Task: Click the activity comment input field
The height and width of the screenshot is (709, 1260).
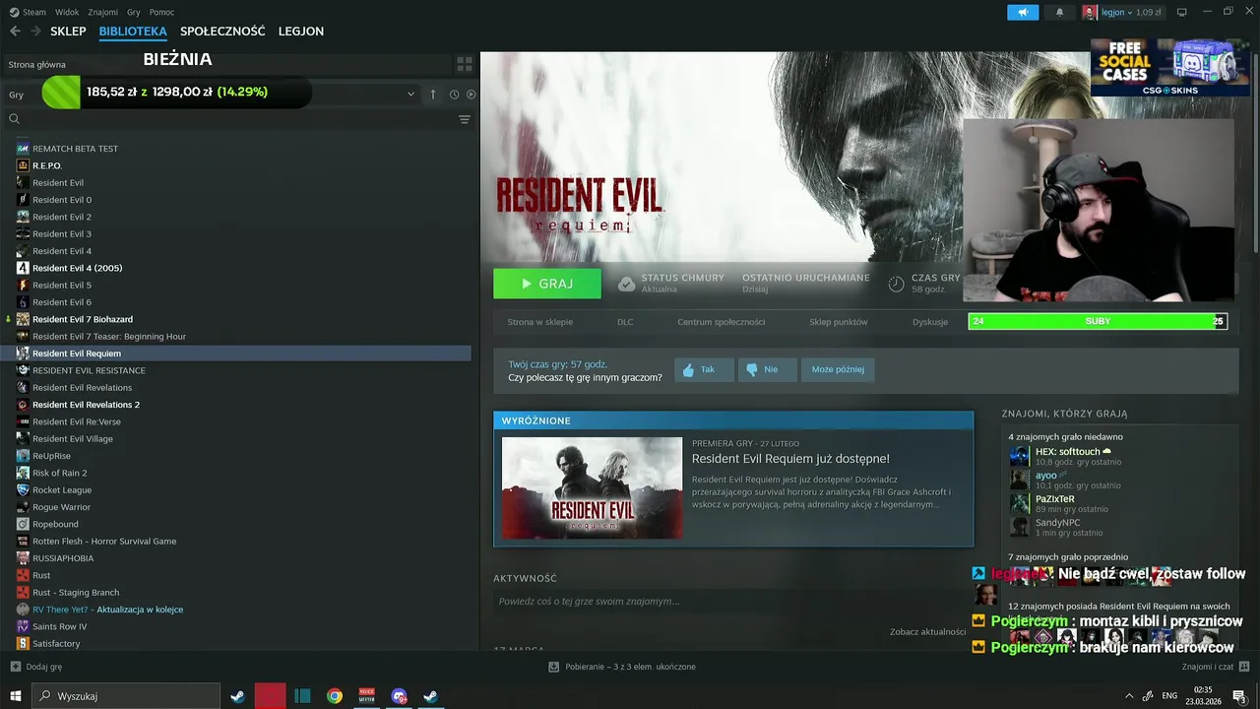Action: [732, 602]
